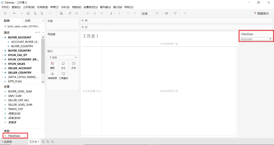The height and width of the screenshot is (145, 274).
Task: Open the Detail (详细信息) mark card
Action: [x=52, y=76]
